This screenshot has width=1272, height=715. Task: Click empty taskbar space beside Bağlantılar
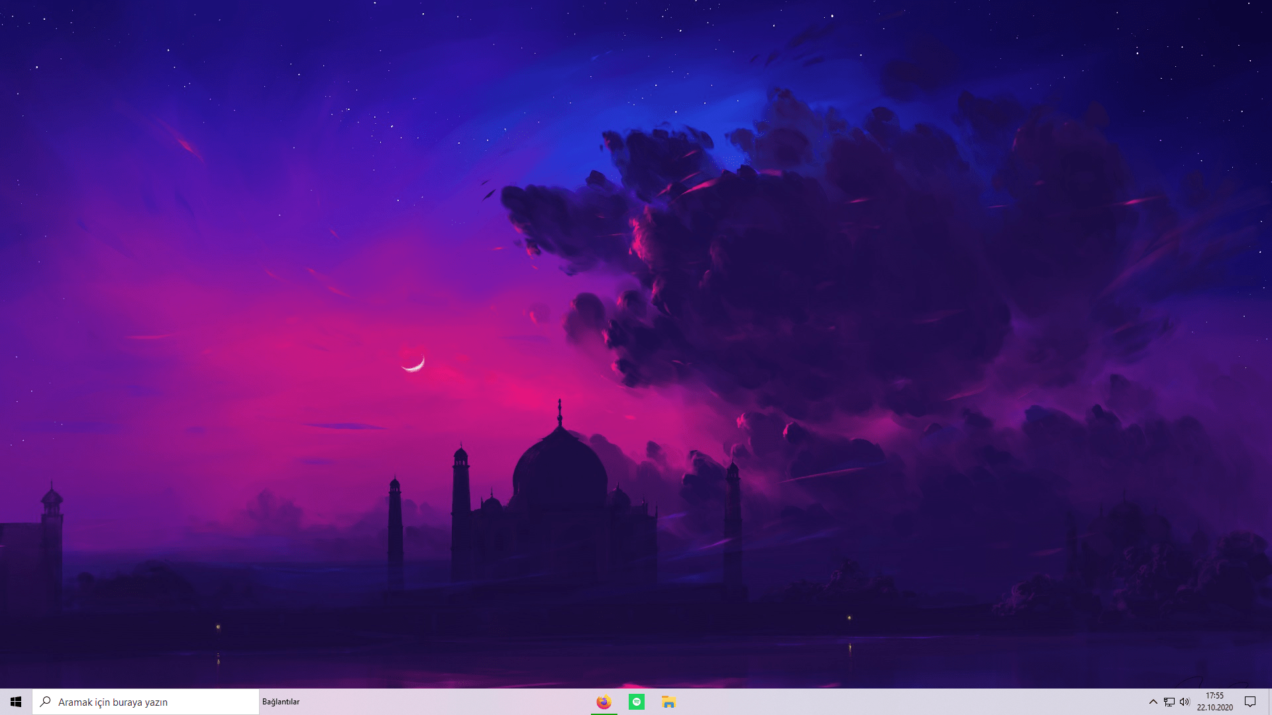tap(431, 702)
